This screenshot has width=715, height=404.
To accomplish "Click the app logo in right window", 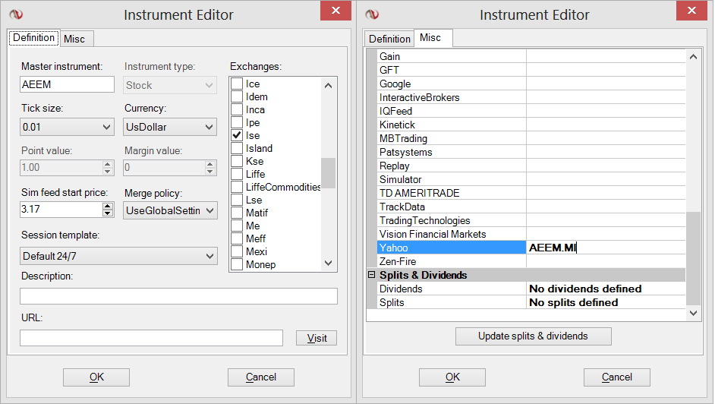I will (x=372, y=15).
